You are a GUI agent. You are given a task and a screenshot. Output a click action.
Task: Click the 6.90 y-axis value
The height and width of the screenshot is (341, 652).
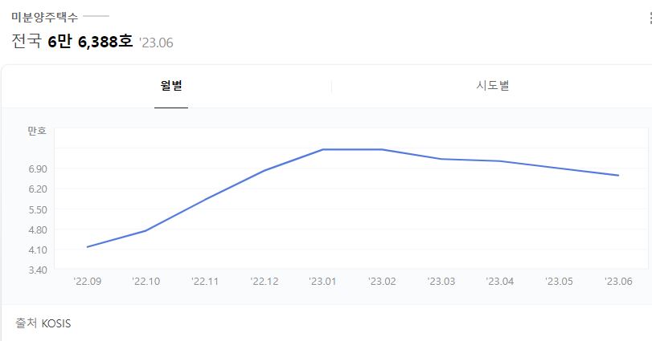(37, 169)
